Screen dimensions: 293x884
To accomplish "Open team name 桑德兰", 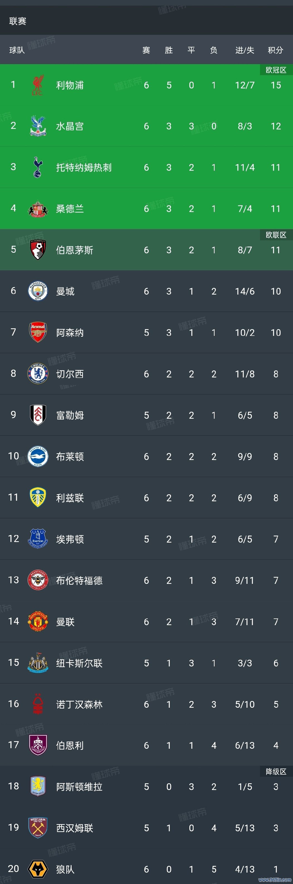I will click(x=70, y=209).
